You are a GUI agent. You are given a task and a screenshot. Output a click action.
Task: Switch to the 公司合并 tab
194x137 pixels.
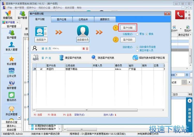(x=83, y=19)
